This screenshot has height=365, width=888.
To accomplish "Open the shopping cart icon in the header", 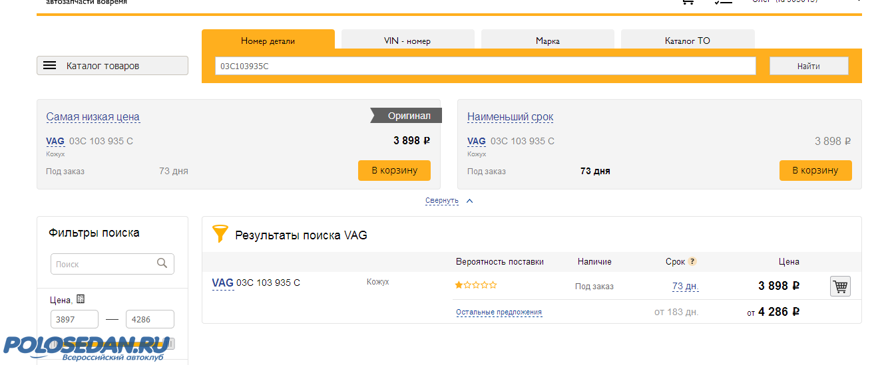I will (x=688, y=2).
